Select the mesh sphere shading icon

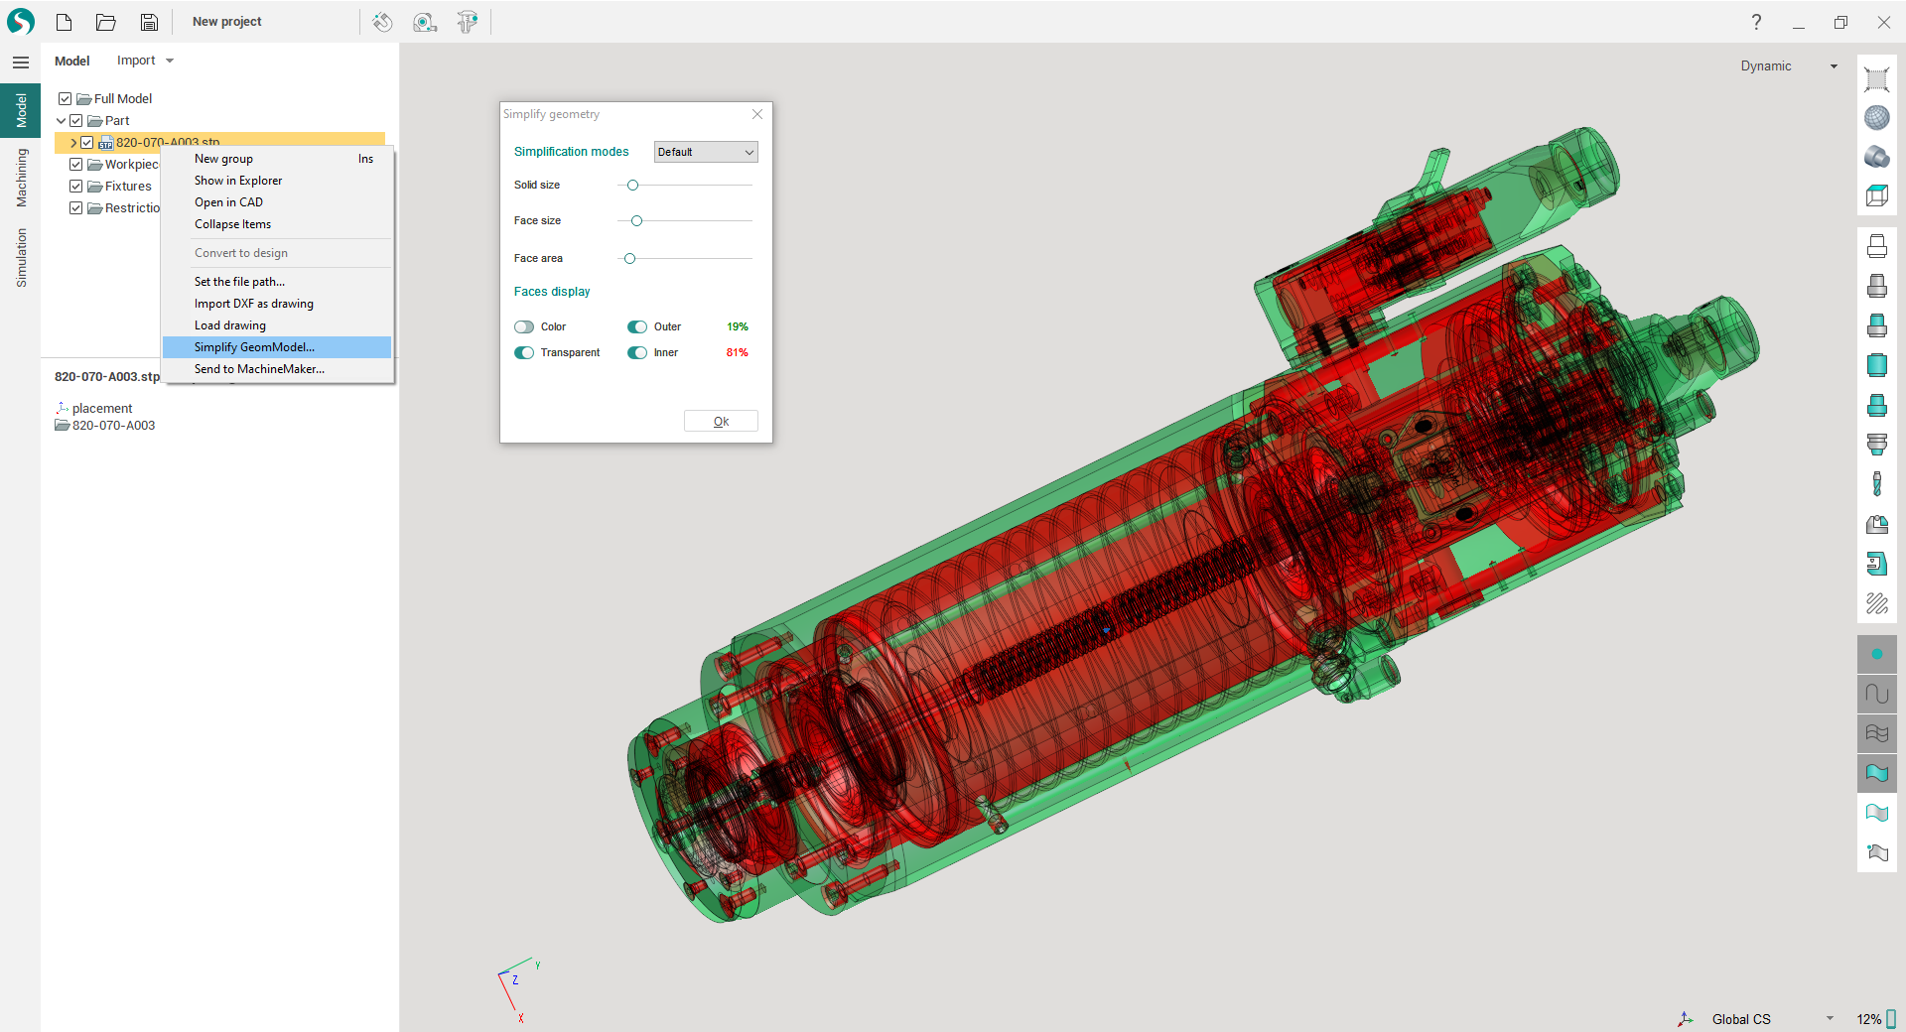pyautogui.click(x=1876, y=118)
